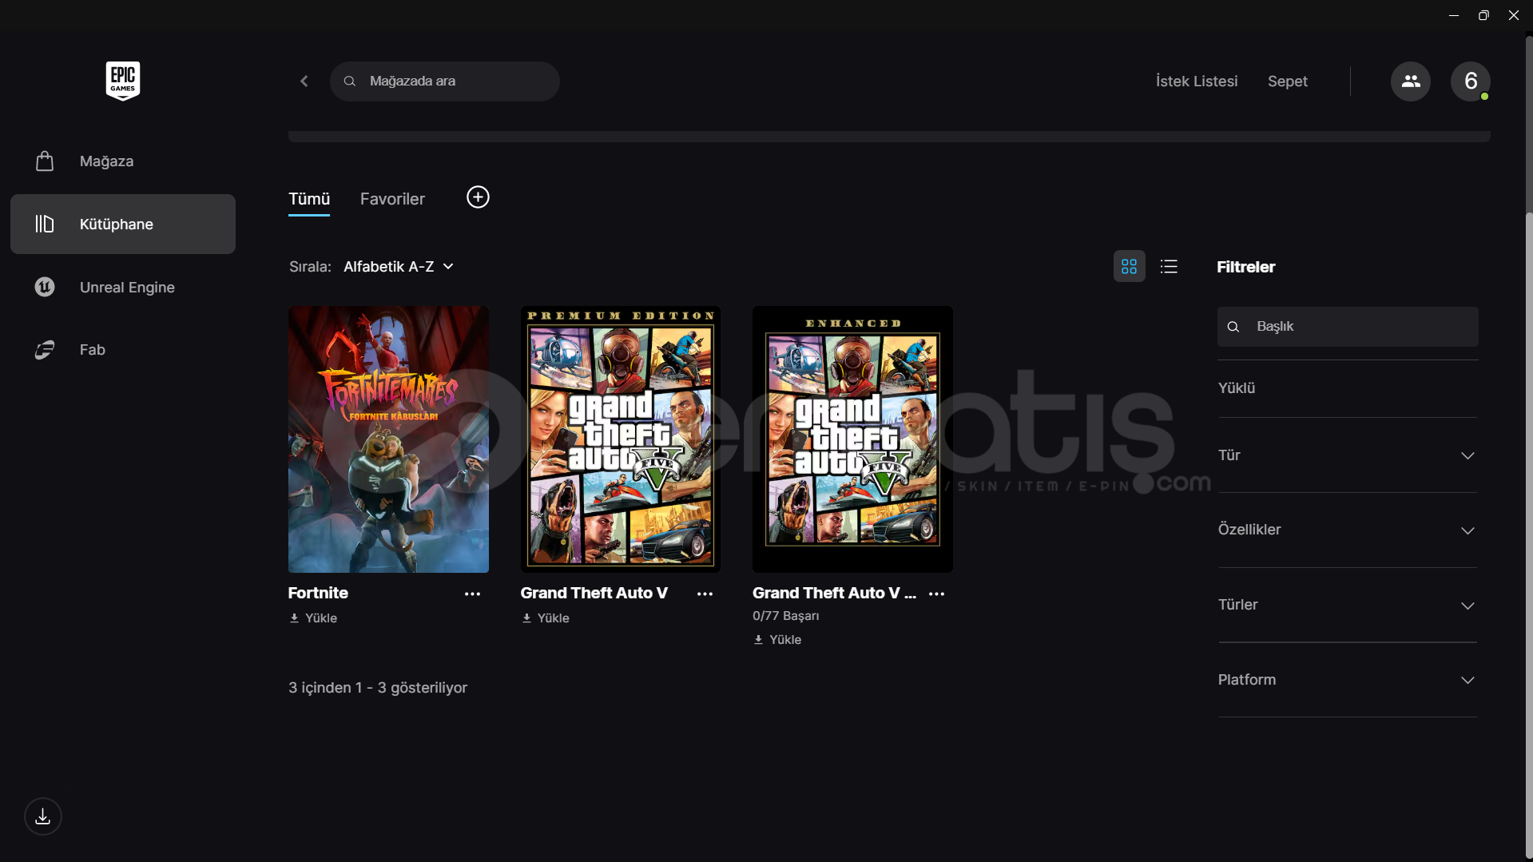Screen dimensions: 1533x862
Task: Switch to list view layout
Action: (1169, 267)
